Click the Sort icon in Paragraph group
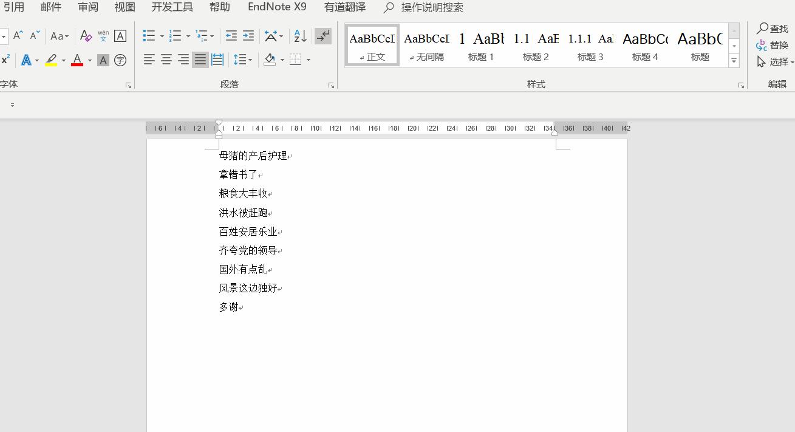Image resolution: width=795 pixels, height=432 pixels. (x=299, y=36)
